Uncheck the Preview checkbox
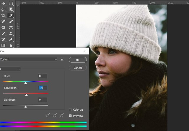189x131 pixels. pos(70,116)
